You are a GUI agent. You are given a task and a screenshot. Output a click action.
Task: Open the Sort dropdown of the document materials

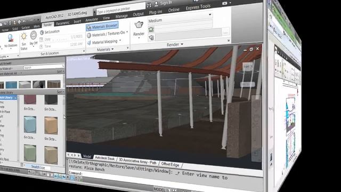60,71
